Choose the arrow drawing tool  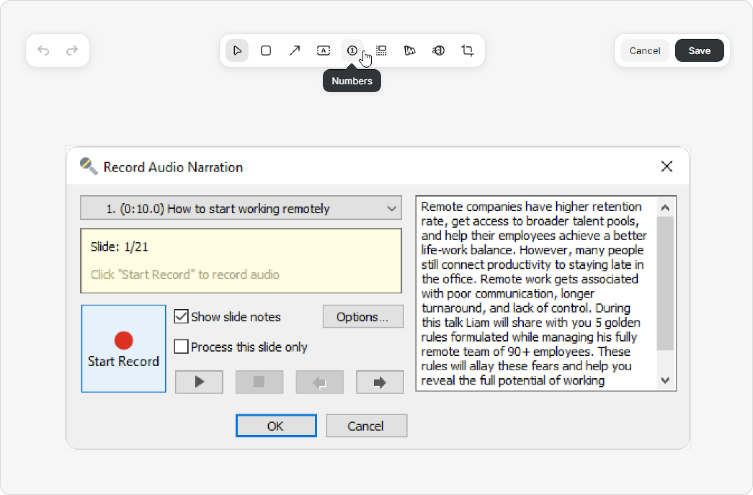pyautogui.click(x=295, y=50)
